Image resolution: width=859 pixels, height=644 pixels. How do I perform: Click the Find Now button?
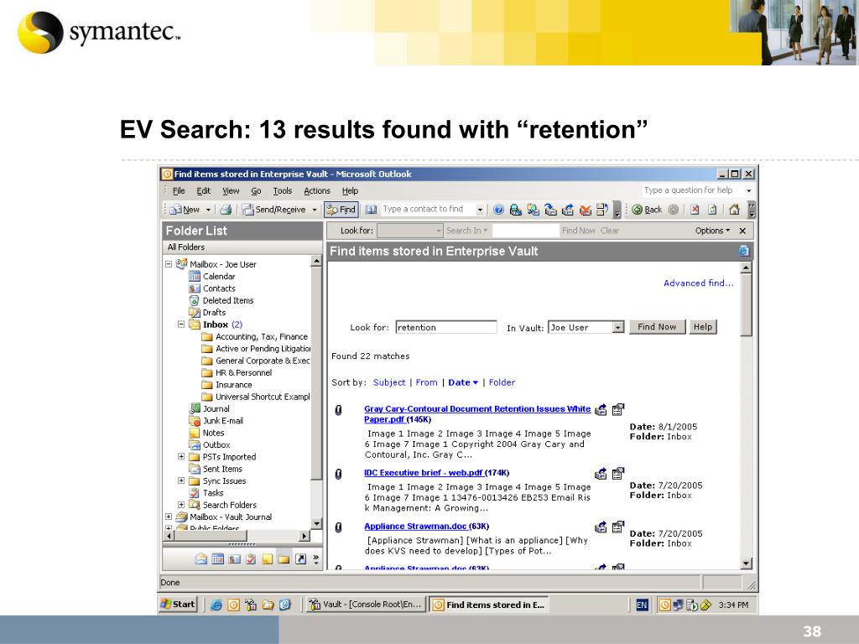(657, 327)
